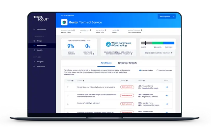
Task: Open Certify in the sidebar
Action: [x=40, y=50]
